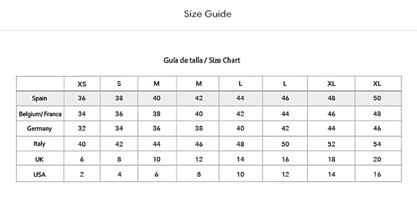
Task: Click the Italy row label
Action: [39, 144]
